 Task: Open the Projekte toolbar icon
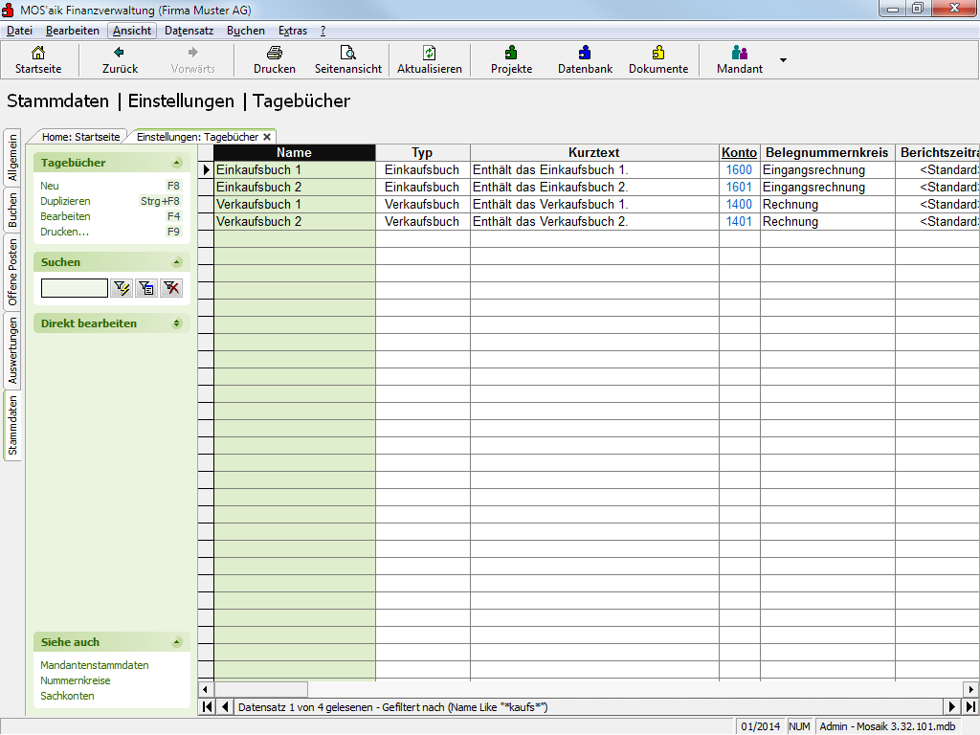click(511, 54)
